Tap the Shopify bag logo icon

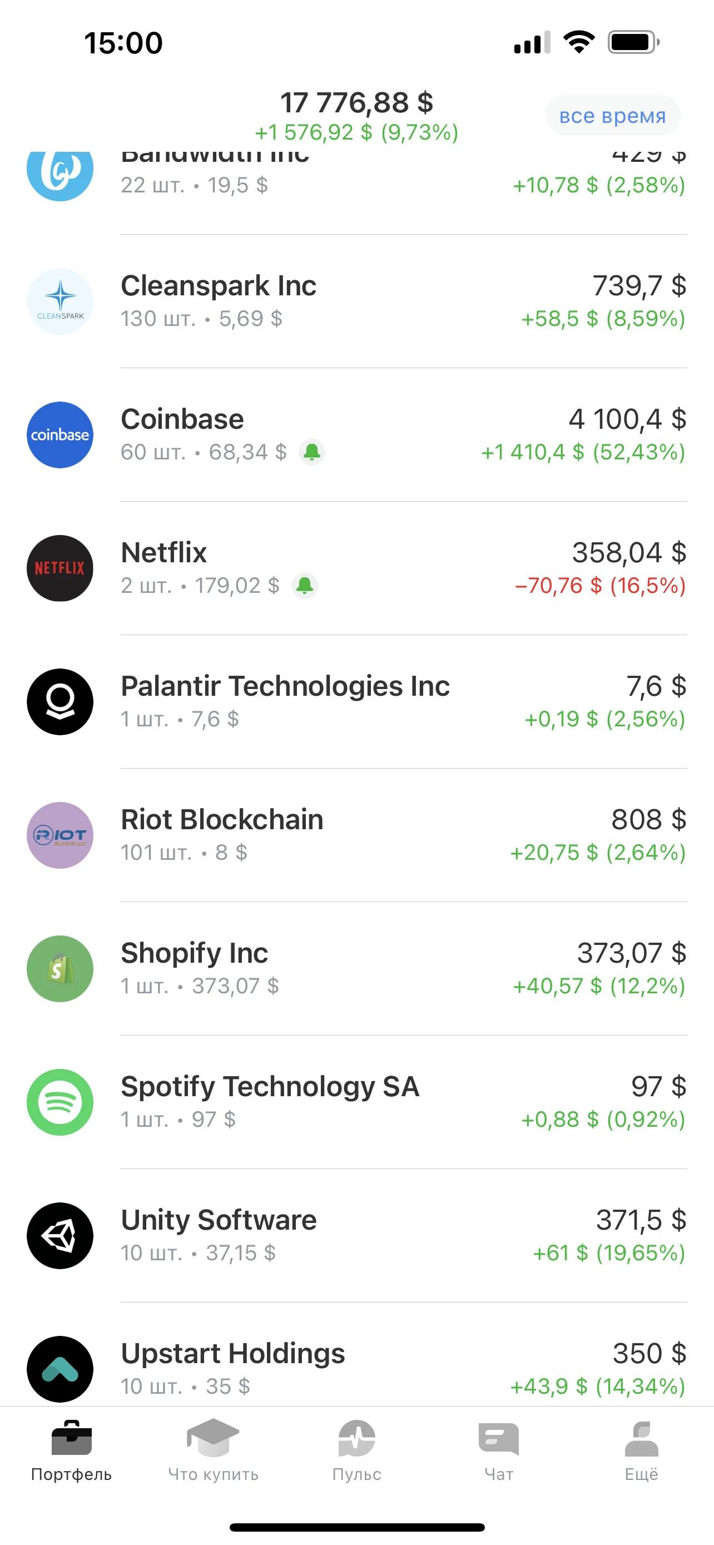[60, 969]
